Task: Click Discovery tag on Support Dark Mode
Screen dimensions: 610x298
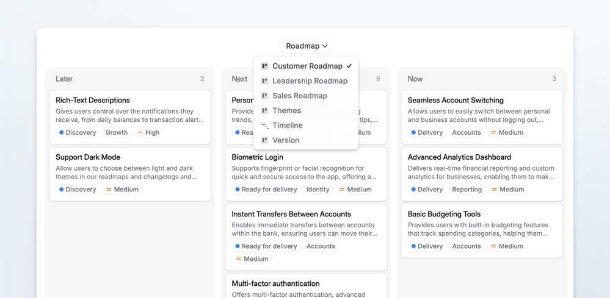Action: pos(78,190)
